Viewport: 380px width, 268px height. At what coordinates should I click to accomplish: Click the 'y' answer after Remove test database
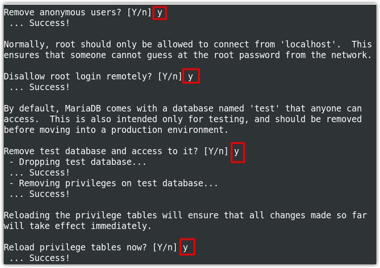237,151
